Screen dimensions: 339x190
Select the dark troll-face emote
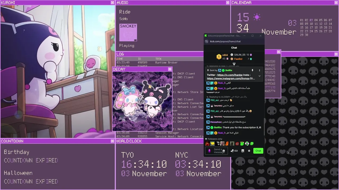pos(217,144)
